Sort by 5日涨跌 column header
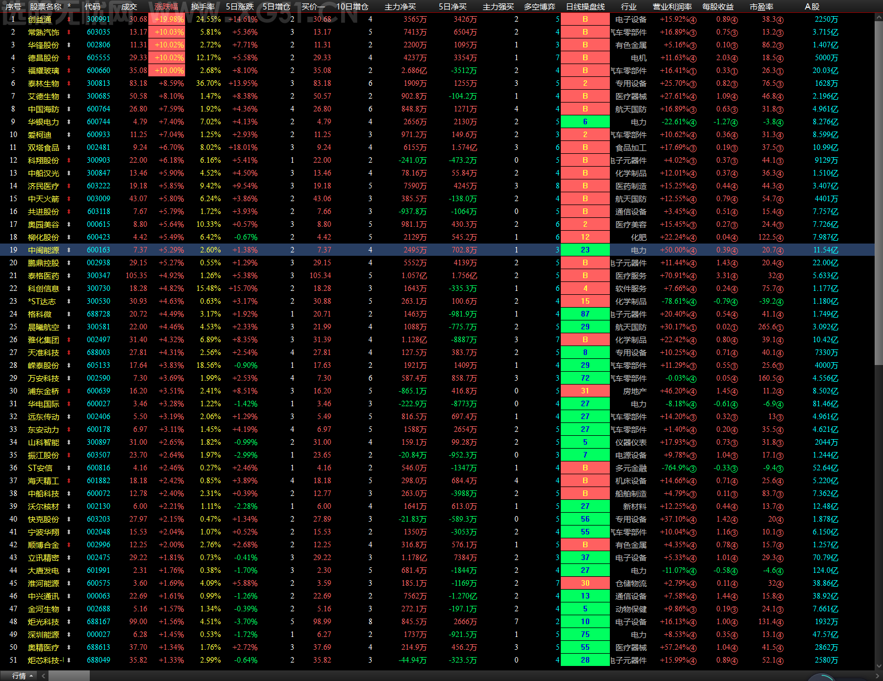This screenshot has width=883, height=681. click(240, 7)
